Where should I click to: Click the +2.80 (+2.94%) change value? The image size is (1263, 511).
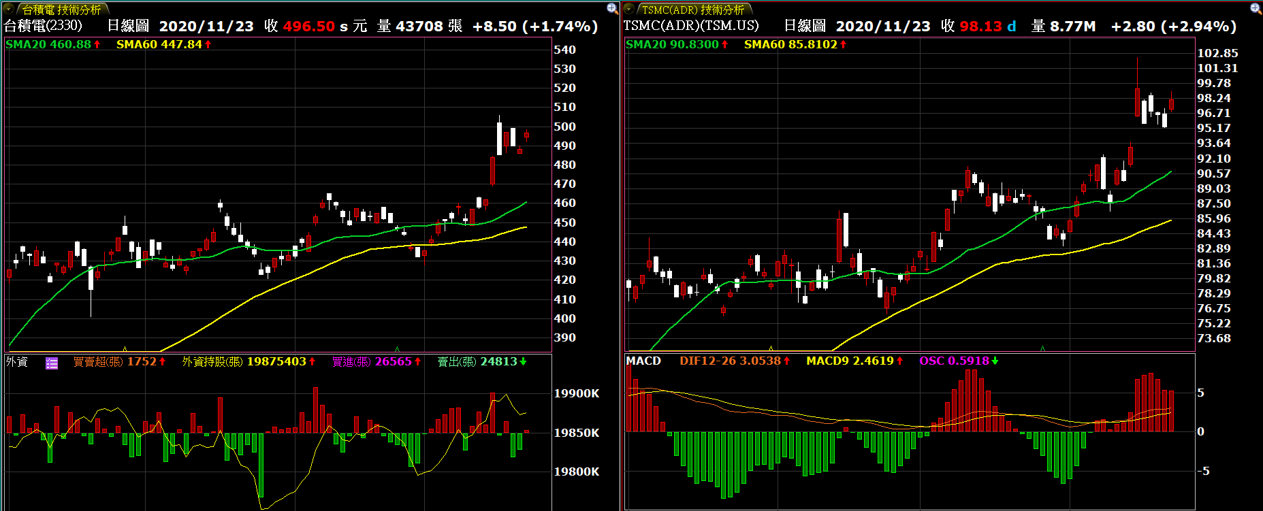1174,26
